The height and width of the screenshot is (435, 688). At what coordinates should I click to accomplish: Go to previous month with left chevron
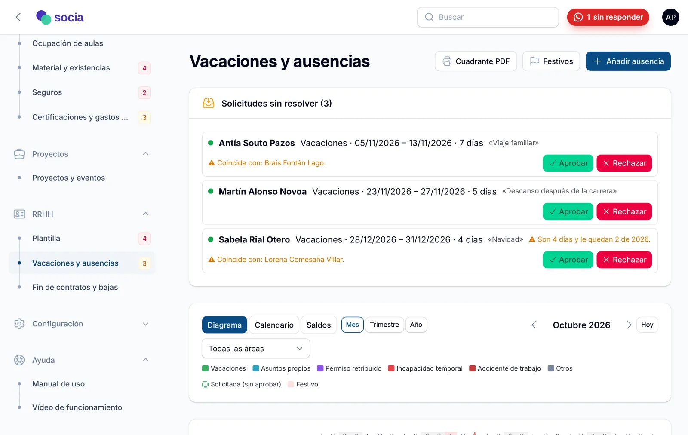(534, 325)
